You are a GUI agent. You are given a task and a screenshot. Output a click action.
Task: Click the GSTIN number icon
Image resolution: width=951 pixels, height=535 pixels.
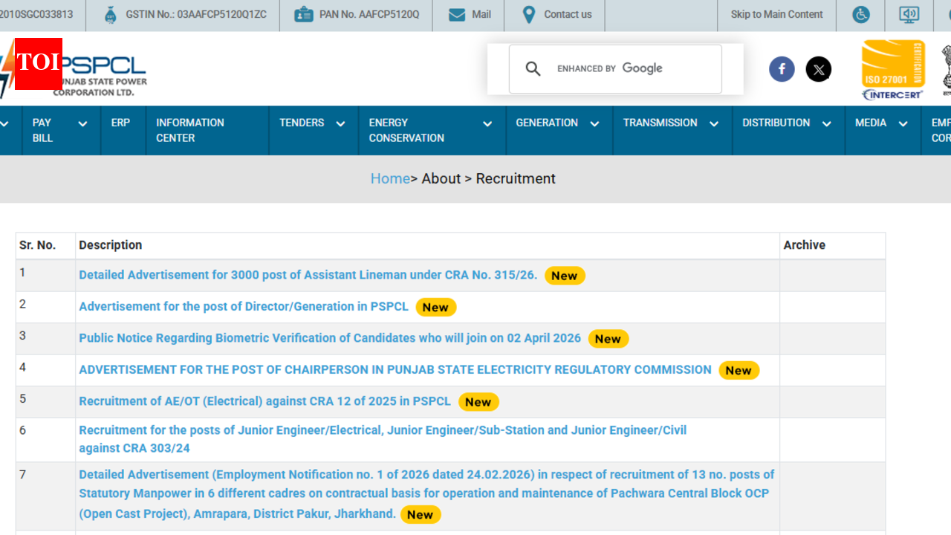tap(110, 14)
